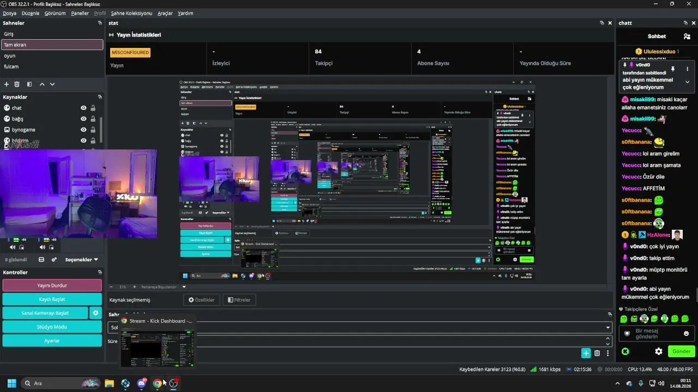Open the emoji picker in chat
The width and height of the screenshot is (698, 392).
[x=686, y=333]
